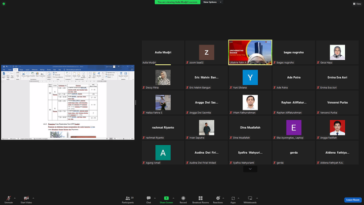Image resolution: width=364 pixels, height=205 pixels.
Task: Start Video from the Zoom toolbar
Action: (x=26, y=199)
